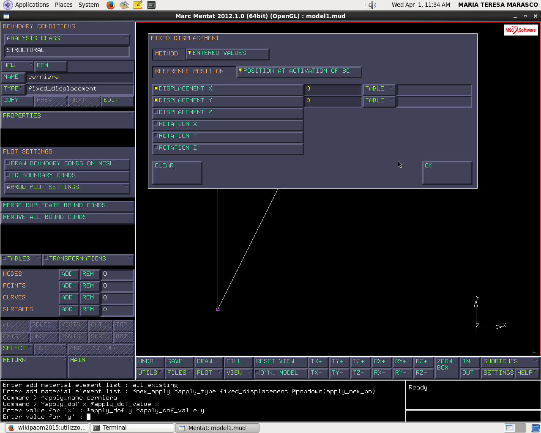This screenshot has height=433, width=541.
Task: Open the System menu
Action: 89,5
